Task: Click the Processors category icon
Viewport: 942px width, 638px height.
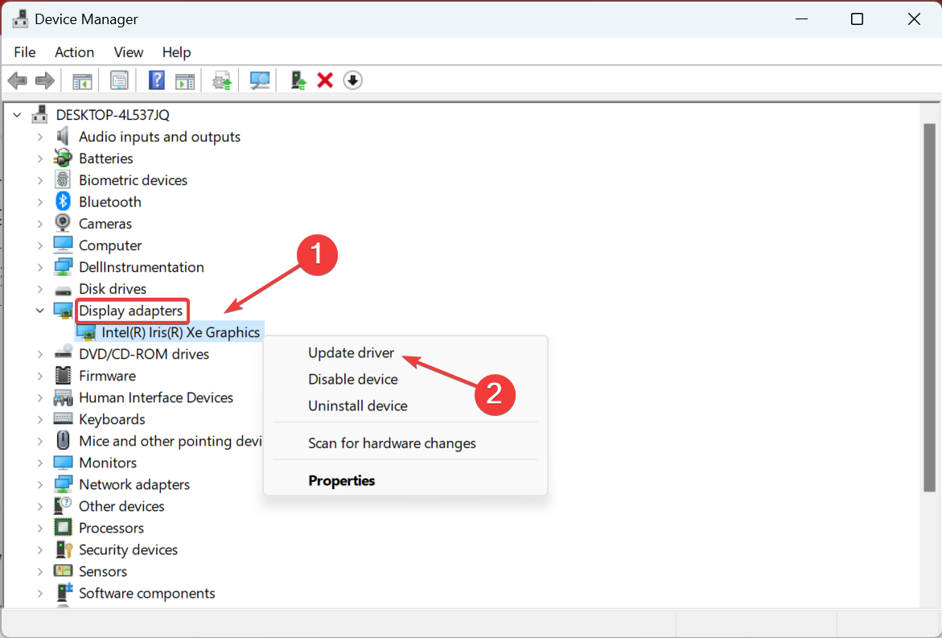Action: click(x=63, y=528)
